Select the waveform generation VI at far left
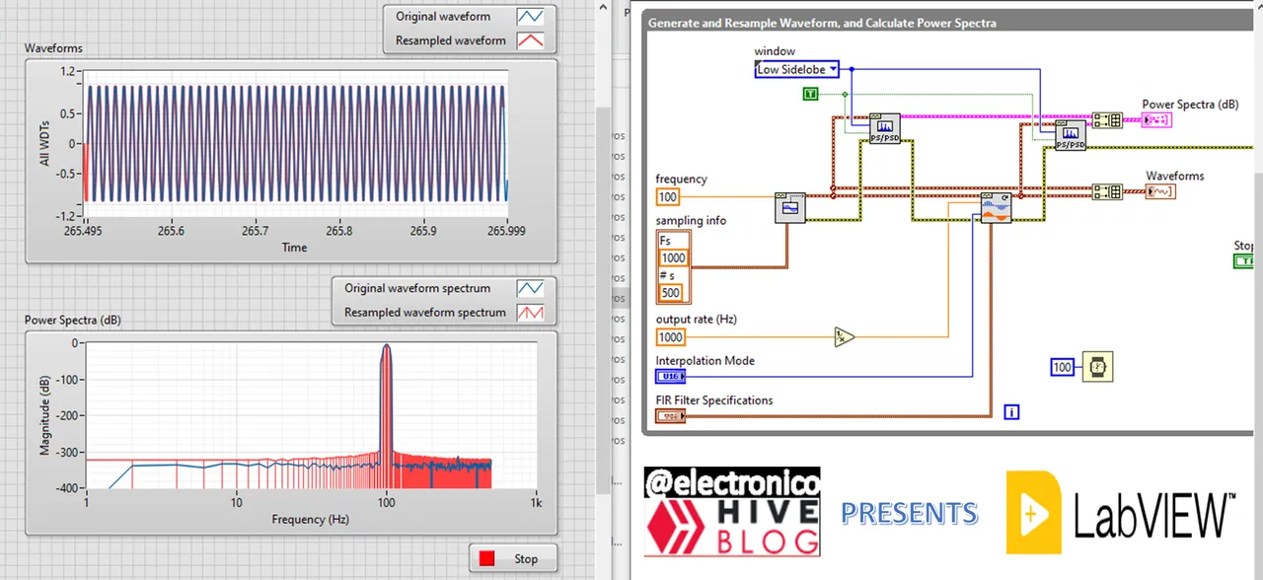The height and width of the screenshot is (580, 1263). 789,207
